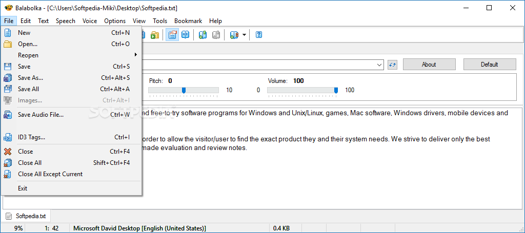Toggle the highlighted panel toolbar icon
Screen dimensions: 525x233
[172, 35]
